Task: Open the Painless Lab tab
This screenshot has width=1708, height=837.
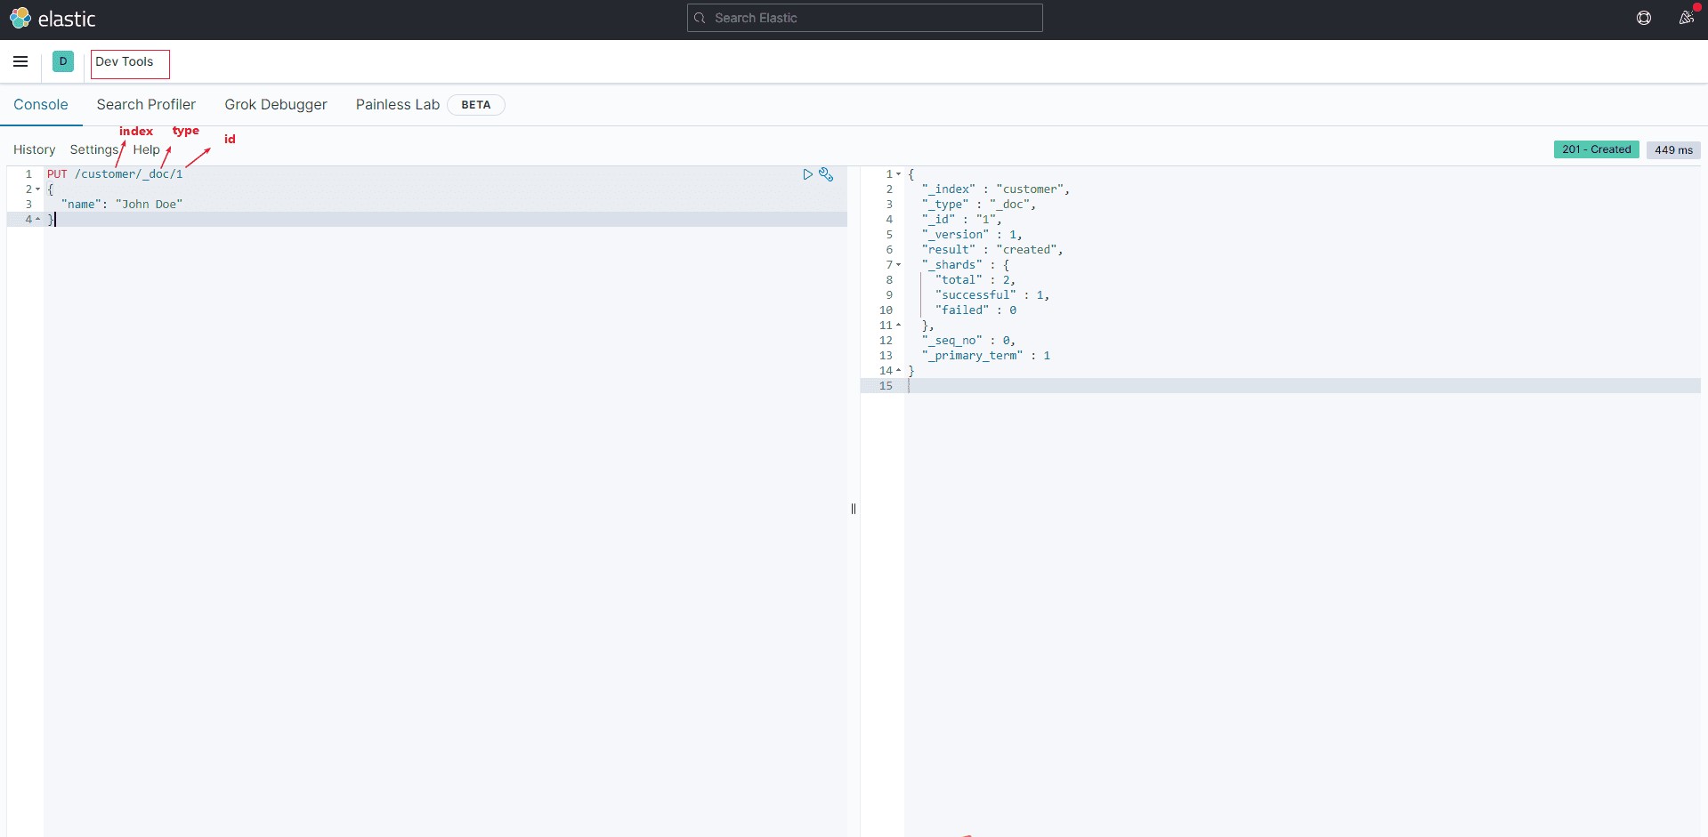Action: click(x=397, y=104)
